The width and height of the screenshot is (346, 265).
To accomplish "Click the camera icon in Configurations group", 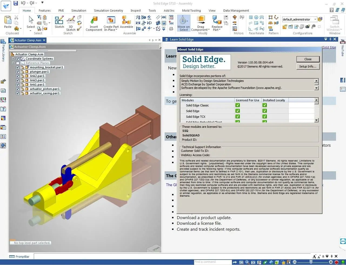I will [x=307, y=27].
